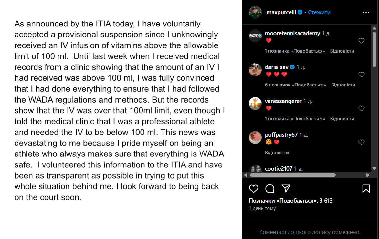Open the maxpurcelll username link
The image size is (379, 239).
(281, 12)
